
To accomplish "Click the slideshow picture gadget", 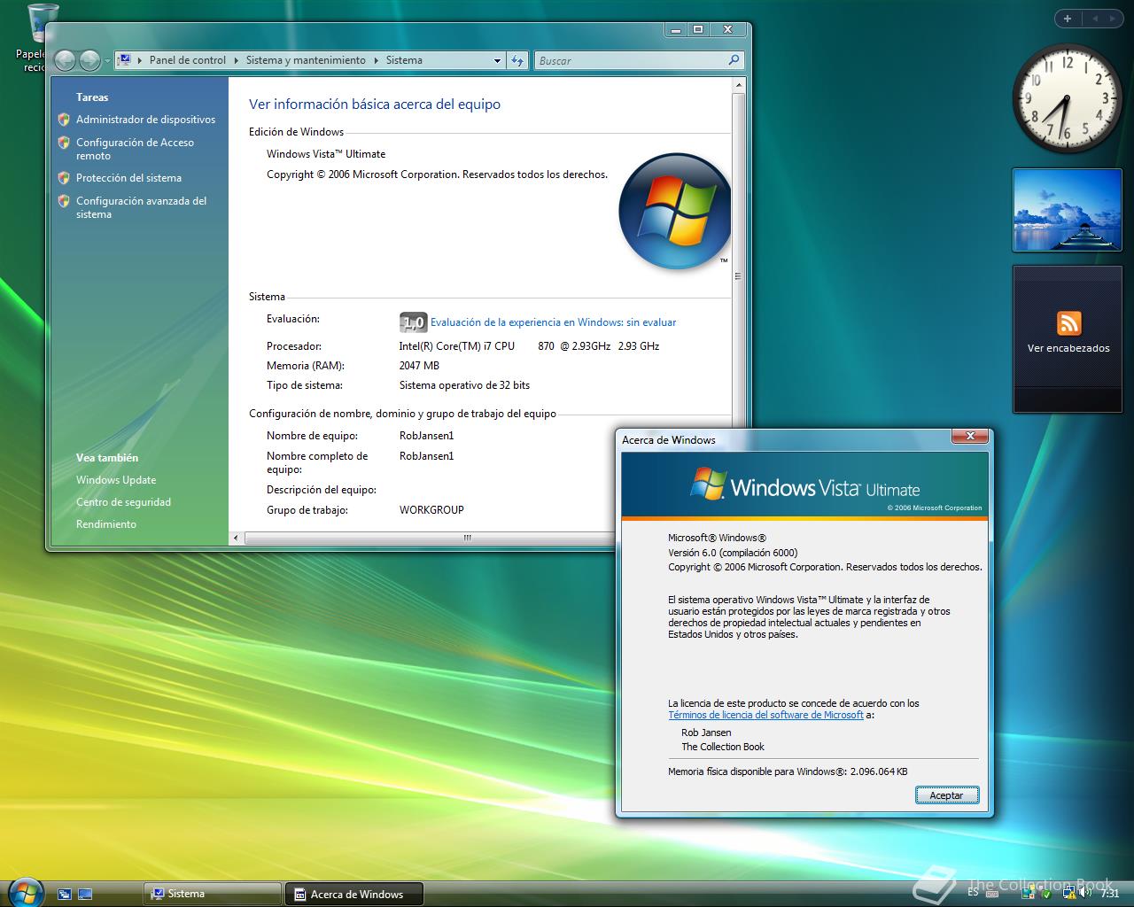I will [x=1067, y=211].
